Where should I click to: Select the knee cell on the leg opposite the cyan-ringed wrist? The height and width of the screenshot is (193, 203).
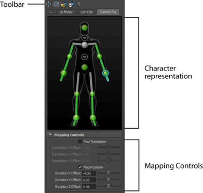(x=77, y=94)
